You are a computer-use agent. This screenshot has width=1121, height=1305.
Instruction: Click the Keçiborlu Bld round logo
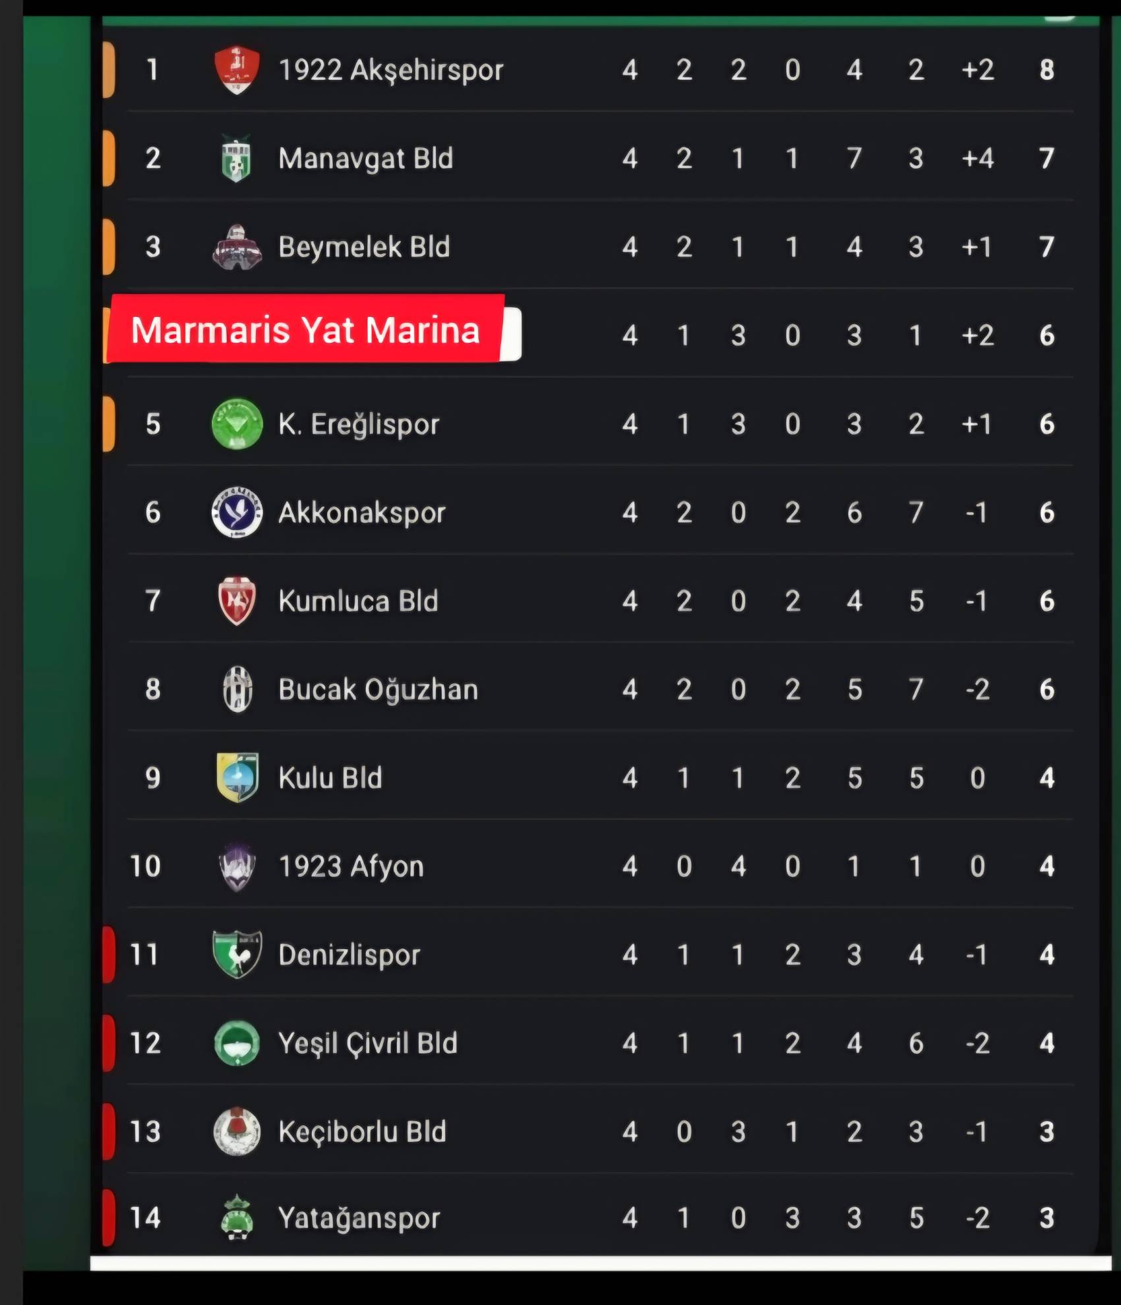tap(237, 1132)
